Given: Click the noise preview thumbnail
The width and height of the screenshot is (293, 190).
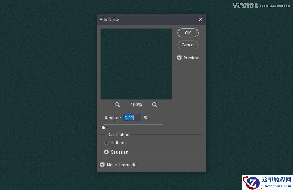Looking at the screenshot, I should tap(136, 64).
